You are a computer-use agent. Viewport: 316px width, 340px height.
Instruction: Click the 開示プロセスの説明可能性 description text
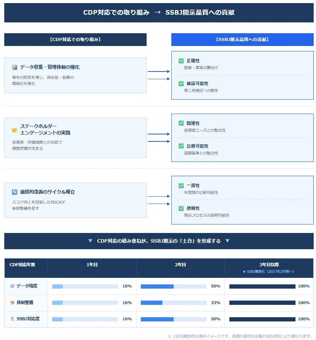point(207,215)
